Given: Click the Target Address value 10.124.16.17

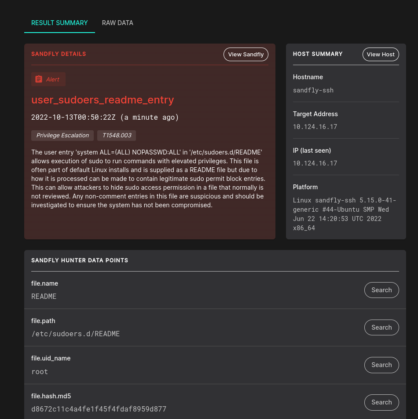Looking at the screenshot, I should coord(315,127).
